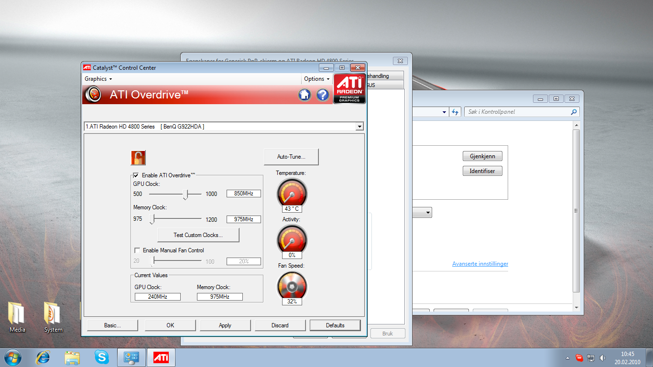
Task: Expand the dropdown list in the display settings window
Action: click(x=428, y=212)
